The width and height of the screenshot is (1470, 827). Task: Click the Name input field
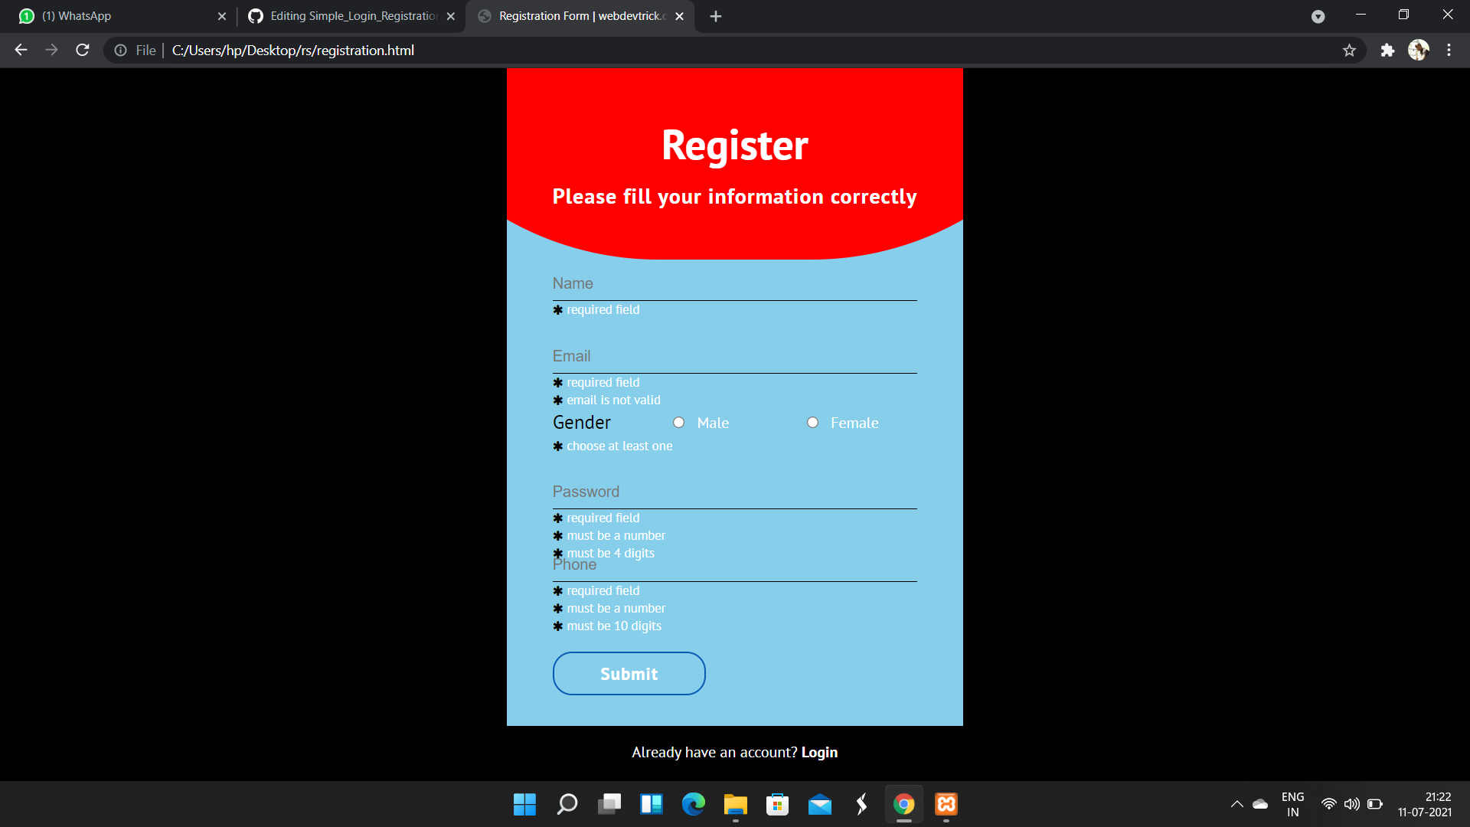(734, 284)
